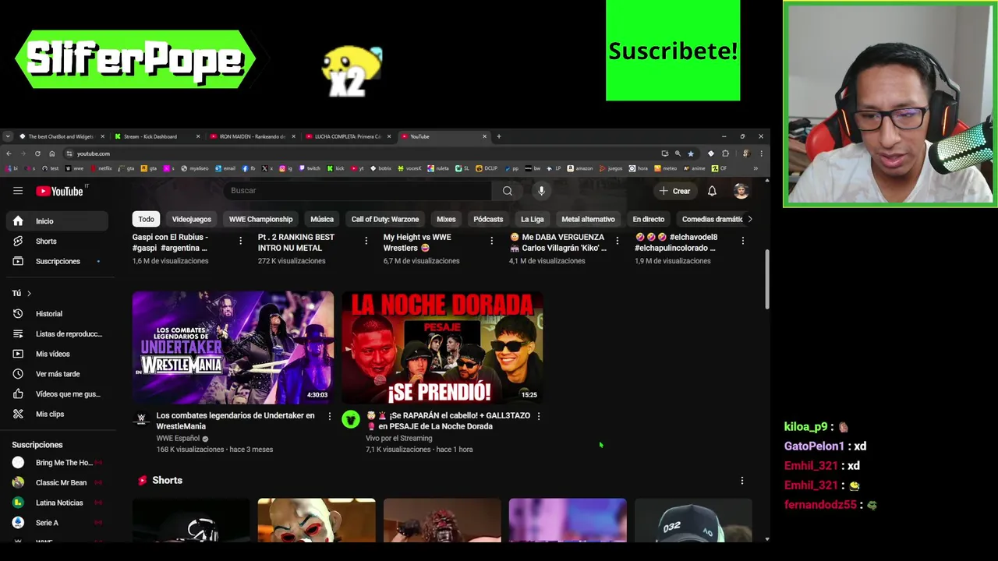Image resolution: width=998 pixels, height=561 pixels.
Task: Select the Call of Duty: Warzone chip
Action: click(385, 220)
